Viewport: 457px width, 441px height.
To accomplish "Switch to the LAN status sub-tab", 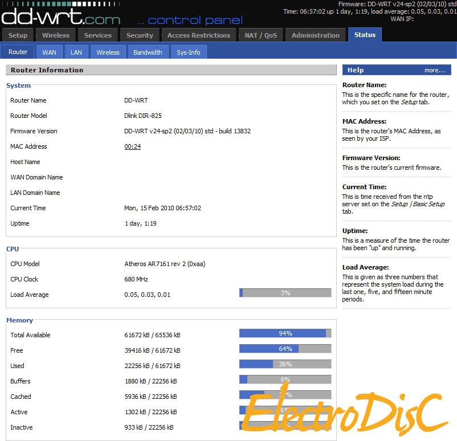I will [x=76, y=52].
